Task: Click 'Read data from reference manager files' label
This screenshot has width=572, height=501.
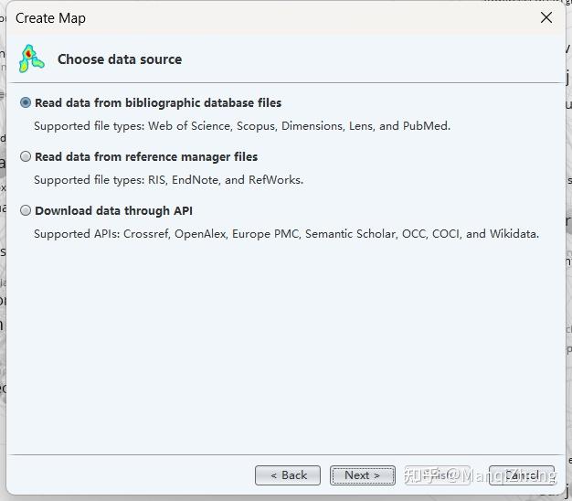Action: [146, 157]
